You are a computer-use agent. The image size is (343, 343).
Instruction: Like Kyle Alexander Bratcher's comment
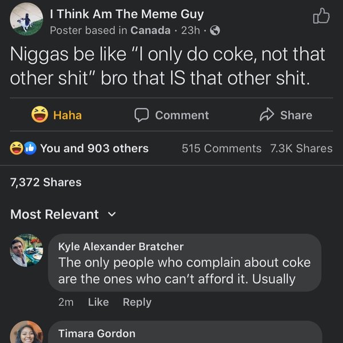[x=98, y=302]
